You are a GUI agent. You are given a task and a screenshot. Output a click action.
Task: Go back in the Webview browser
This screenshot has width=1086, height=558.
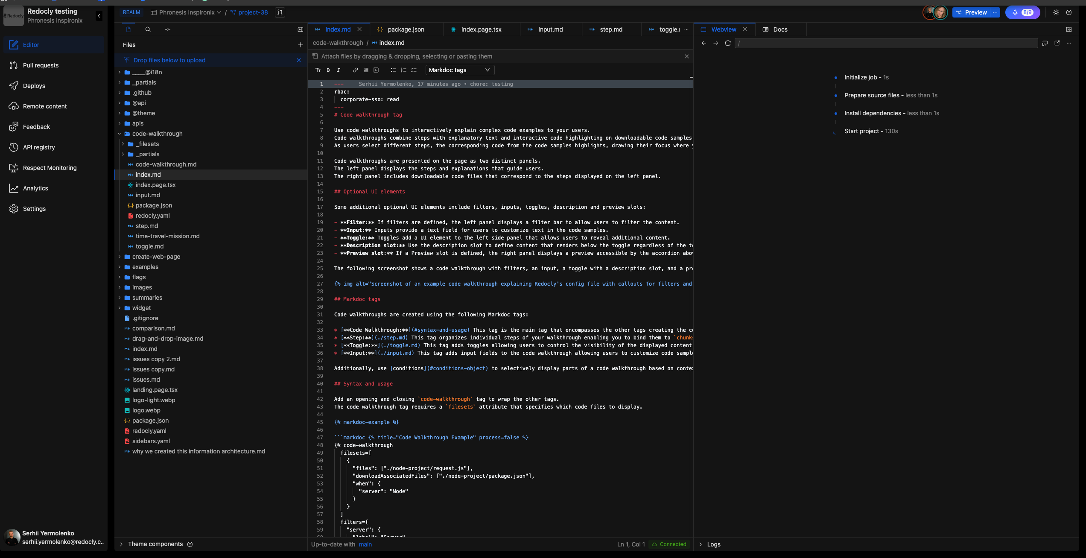pyautogui.click(x=704, y=43)
